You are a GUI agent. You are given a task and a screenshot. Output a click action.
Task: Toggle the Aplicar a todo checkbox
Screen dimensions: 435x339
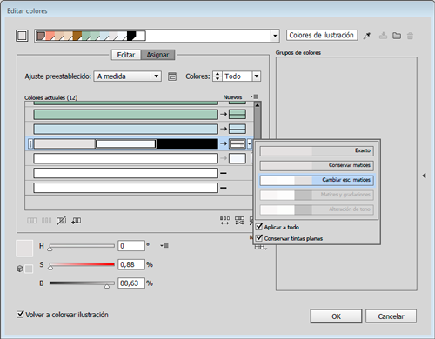(259, 227)
